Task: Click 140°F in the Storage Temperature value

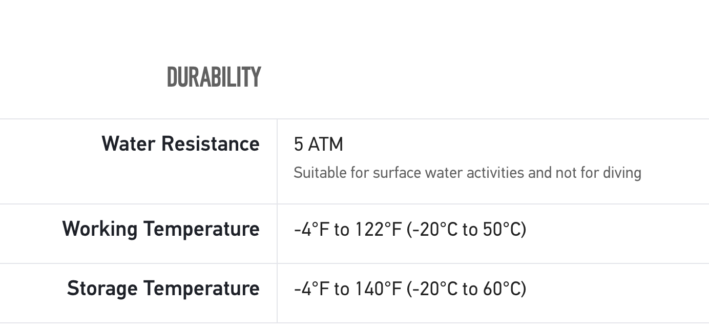Action: pos(379,289)
